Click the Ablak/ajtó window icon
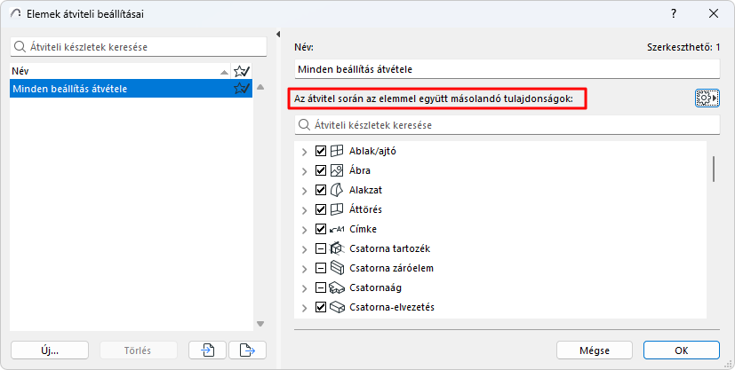This screenshot has height=370, width=735. (x=337, y=151)
